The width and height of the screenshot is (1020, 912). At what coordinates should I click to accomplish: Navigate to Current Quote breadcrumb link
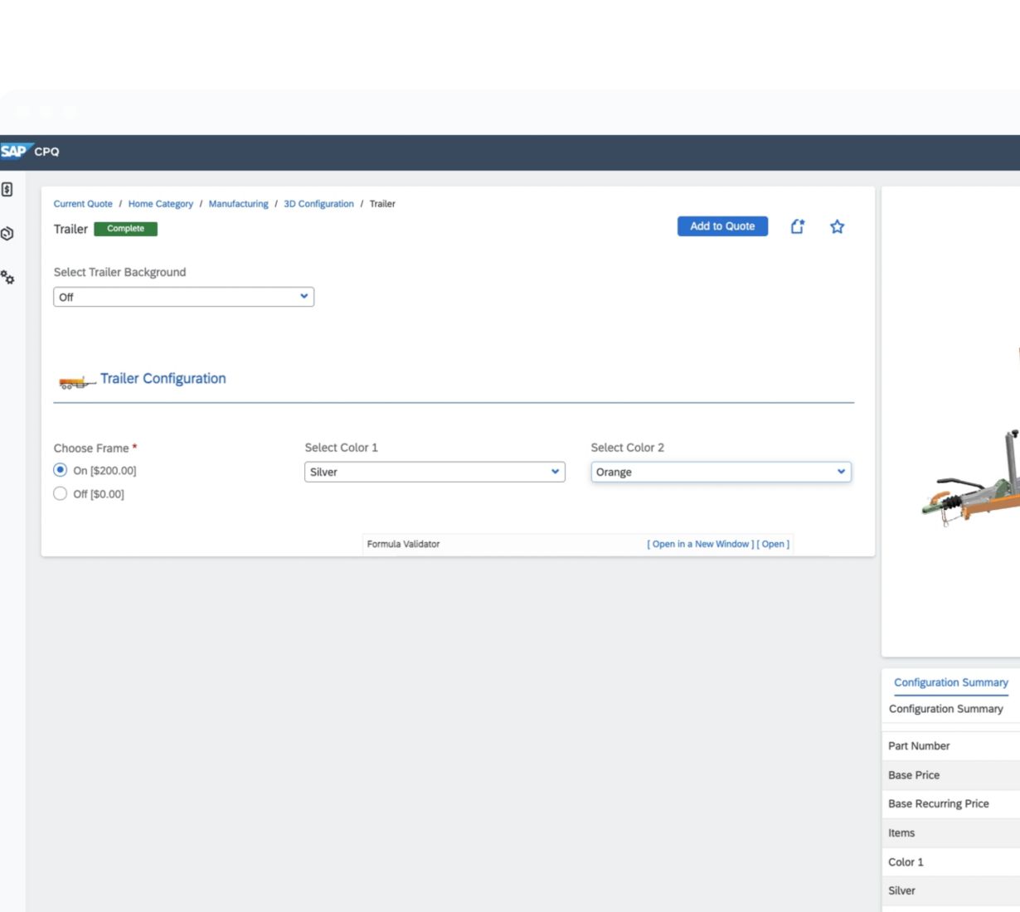tap(83, 204)
